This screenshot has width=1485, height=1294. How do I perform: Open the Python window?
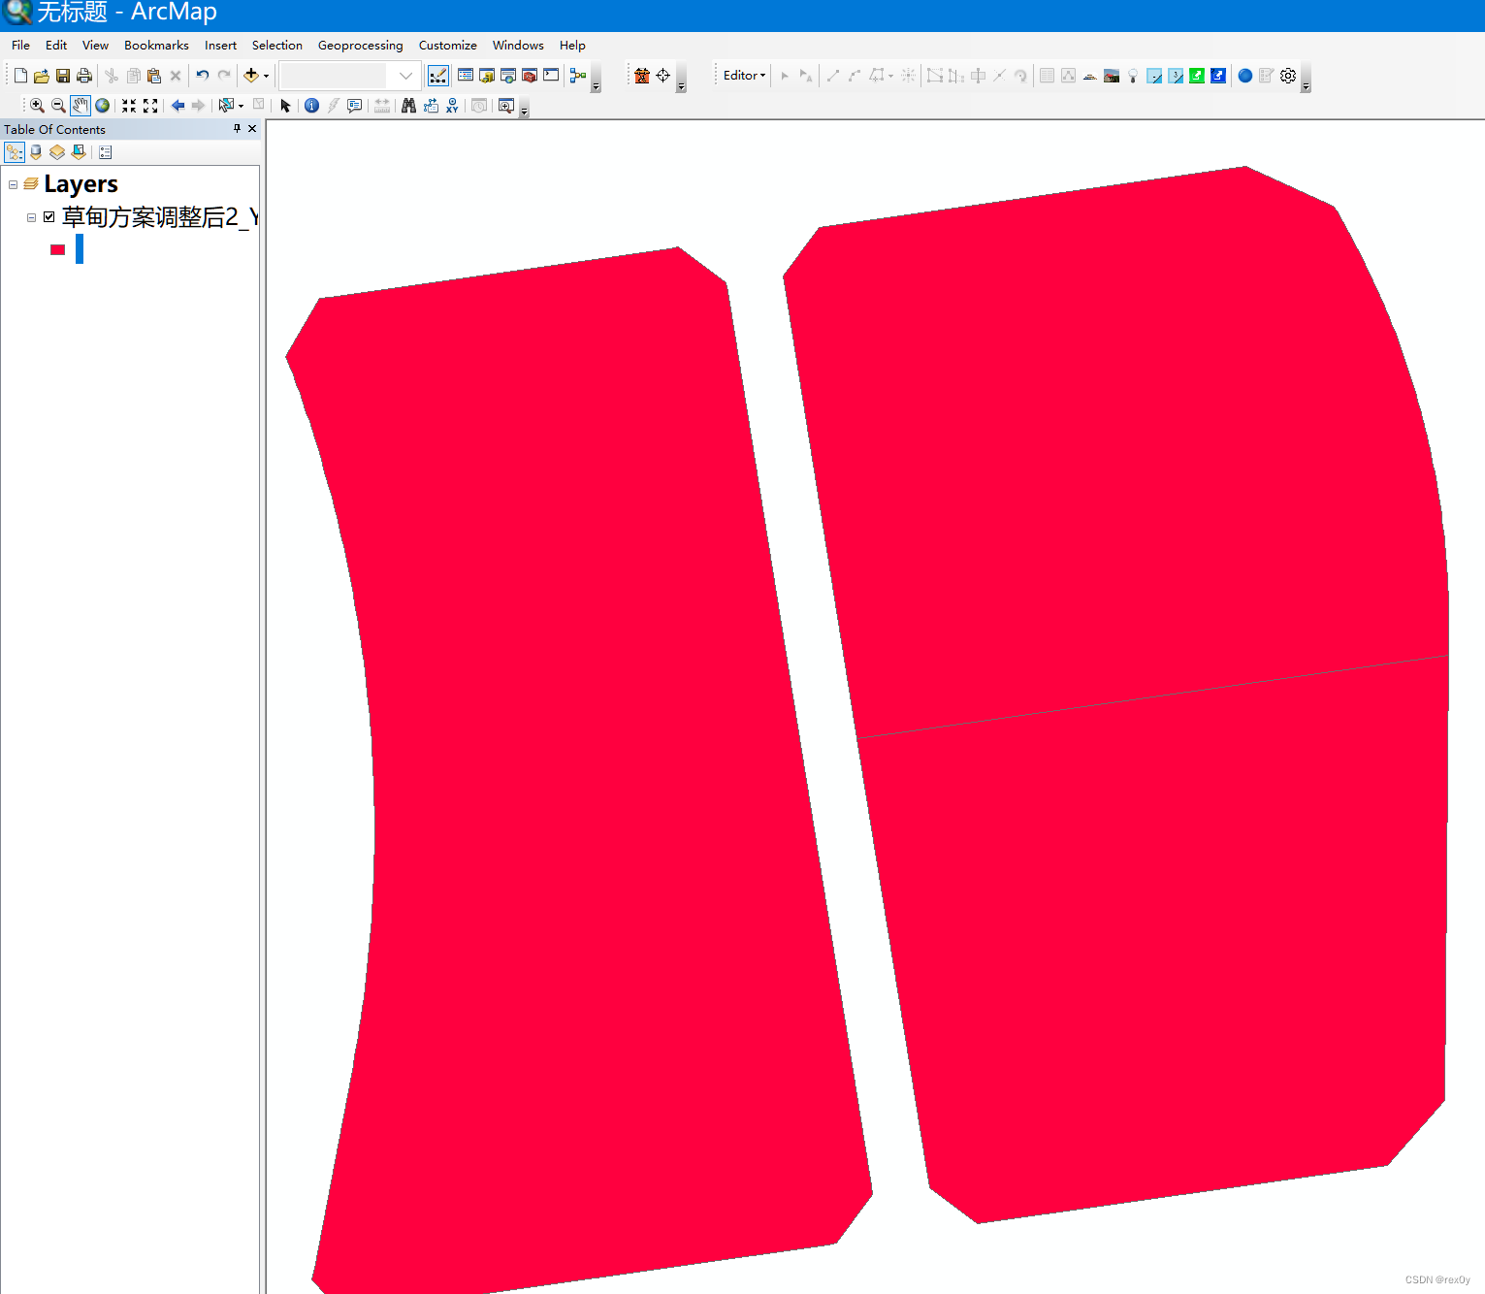click(x=551, y=76)
